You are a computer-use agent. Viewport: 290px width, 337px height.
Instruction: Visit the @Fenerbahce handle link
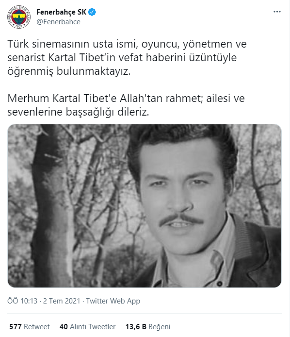tap(58, 22)
